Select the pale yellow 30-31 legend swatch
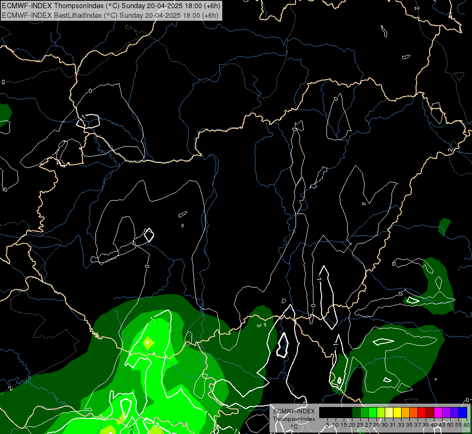This screenshot has height=434, width=472. 389,412
